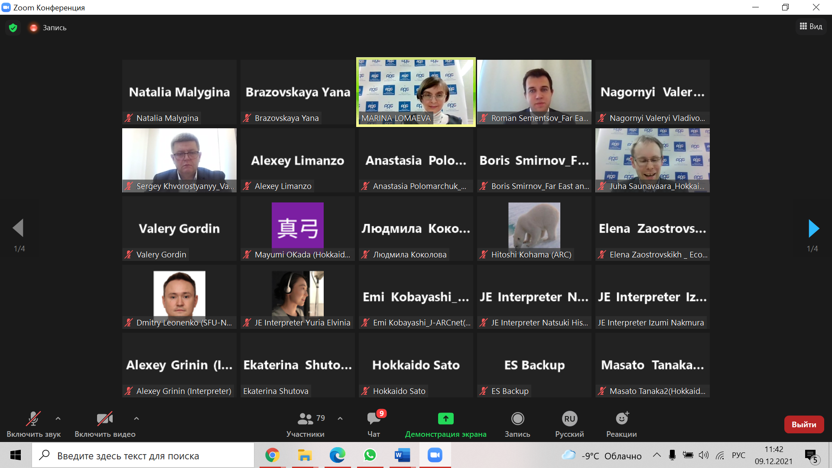Click the Windows taskbar search box
Viewport: 832px width, 468px height.
143,455
